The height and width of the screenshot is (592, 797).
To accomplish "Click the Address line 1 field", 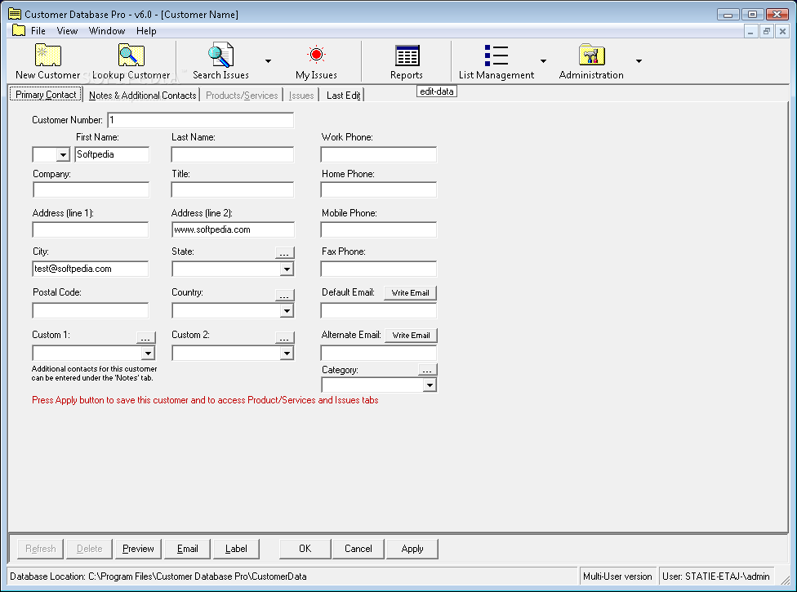I will click(x=91, y=229).
